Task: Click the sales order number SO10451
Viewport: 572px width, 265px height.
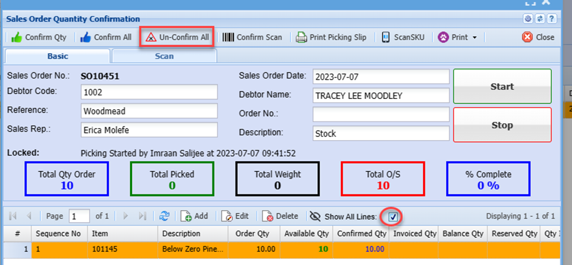Action: point(100,76)
